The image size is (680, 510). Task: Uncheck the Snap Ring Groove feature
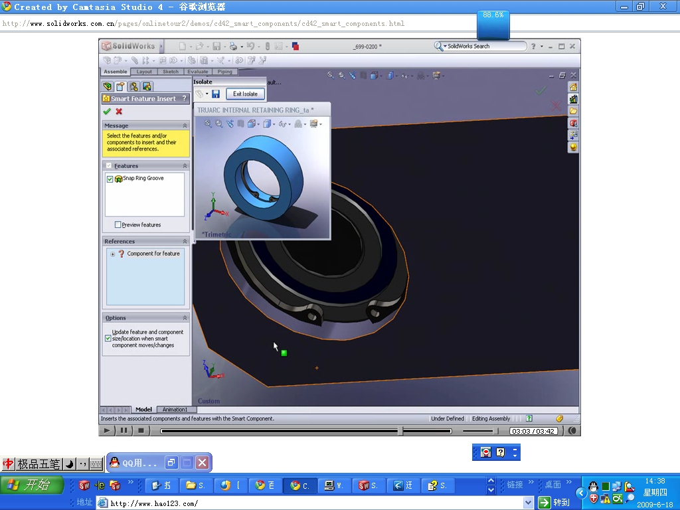tap(110, 179)
